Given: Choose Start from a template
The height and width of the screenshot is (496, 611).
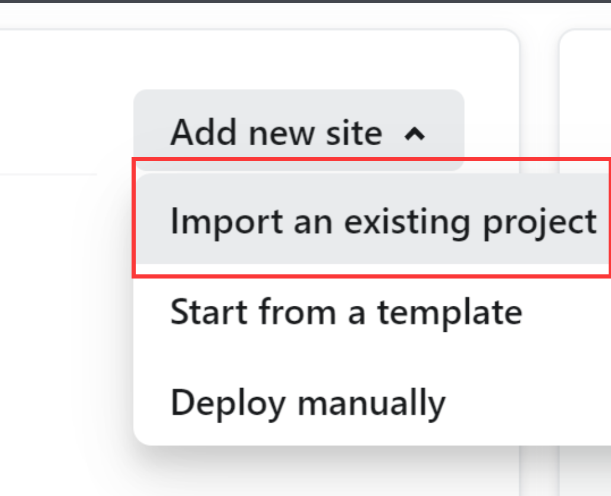Looking at the screenshot, I should click(372, 311).
